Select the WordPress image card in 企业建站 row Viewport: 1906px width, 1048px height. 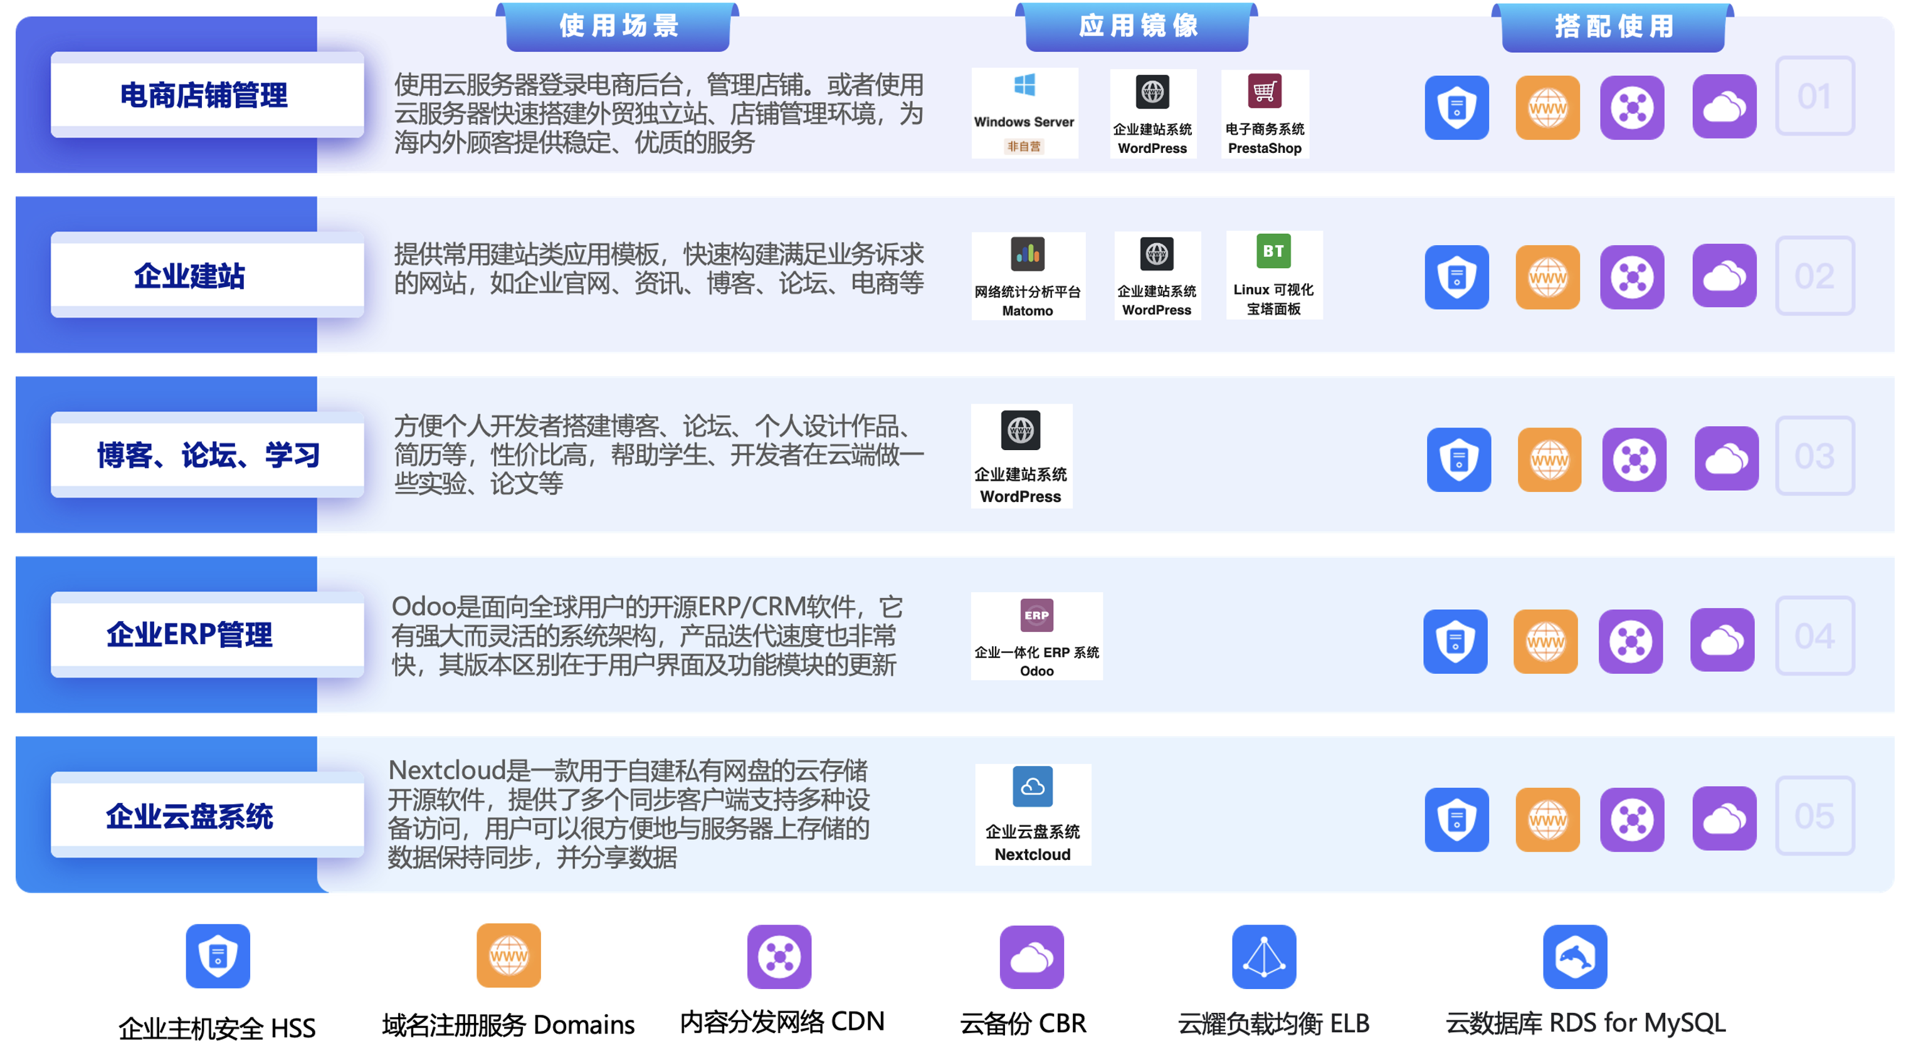tap(1157, 276)
